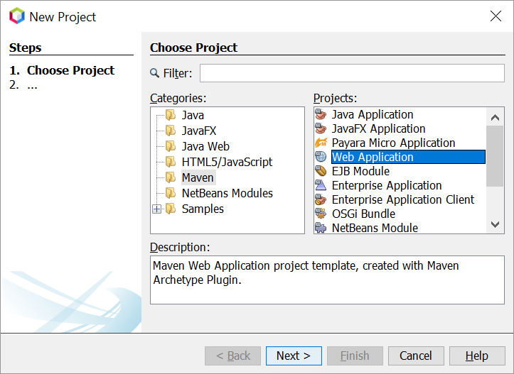Viewport: 514px width, 374px height.
Task: Select the JavaFX category folder
Action: click(198, 131)
